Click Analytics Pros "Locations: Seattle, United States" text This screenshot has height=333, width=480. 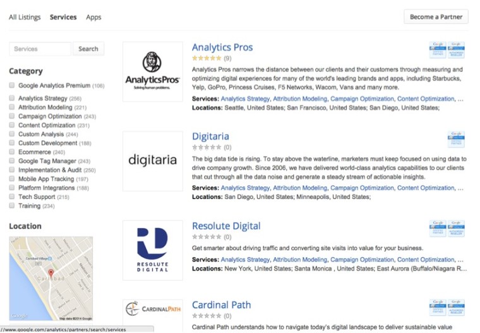237,108
